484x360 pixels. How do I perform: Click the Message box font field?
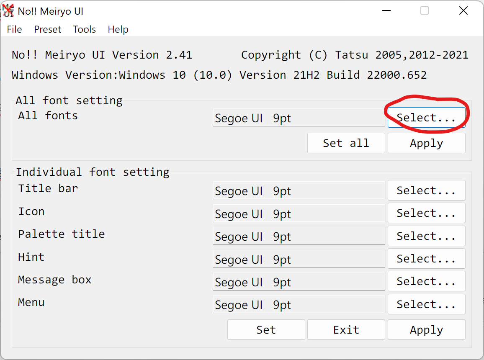[299, 282]
